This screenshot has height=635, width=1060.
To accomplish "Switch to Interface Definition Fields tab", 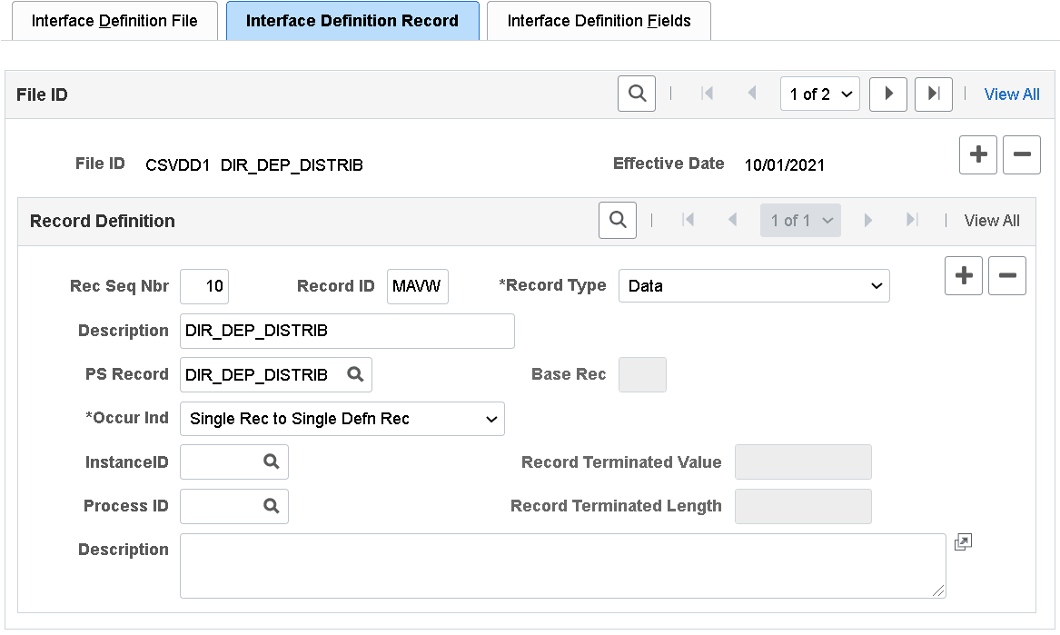I will (598, 20).
